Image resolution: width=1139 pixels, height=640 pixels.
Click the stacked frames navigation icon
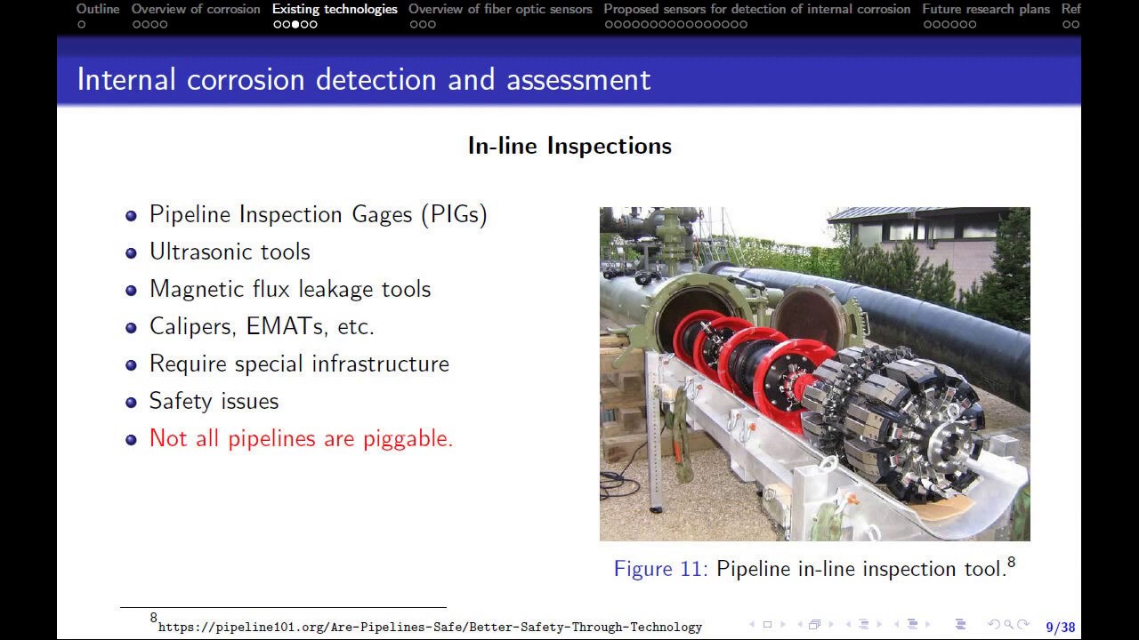(814, 624)
